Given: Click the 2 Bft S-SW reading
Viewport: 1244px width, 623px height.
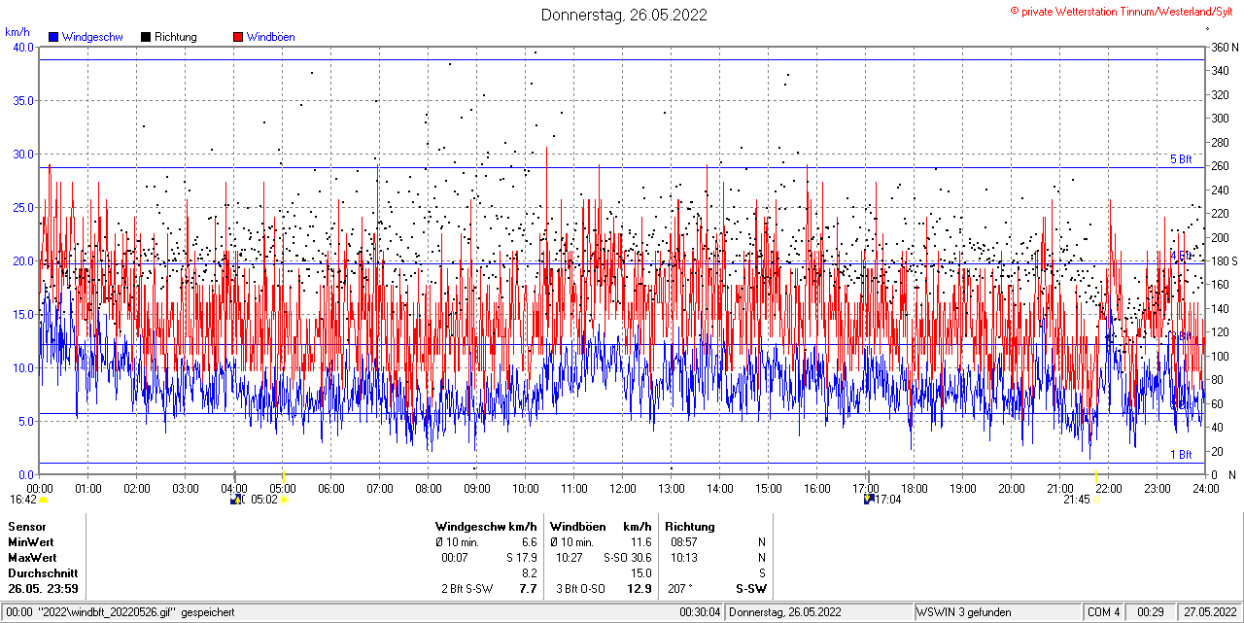Looking at the screenshot, I should click(x=467, y=589).
